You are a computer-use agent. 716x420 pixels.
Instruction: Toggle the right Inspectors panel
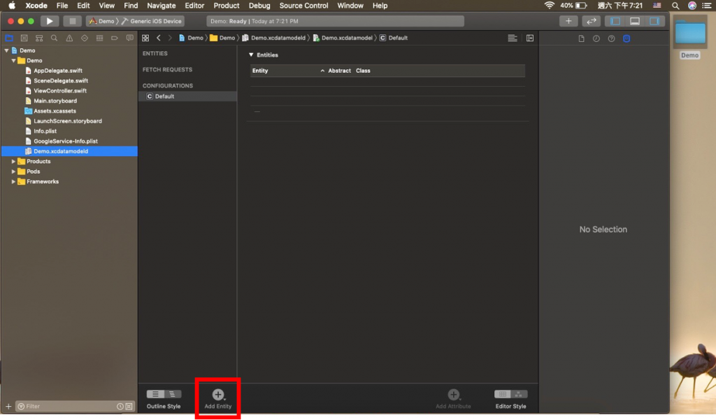click(654, 21)
